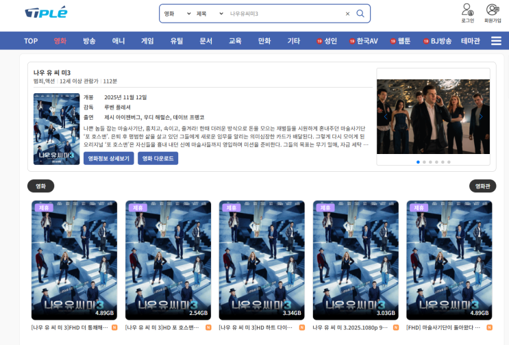Click the title link '나우 유 씨 미 3.2025.1080p'

click(350, 327)
